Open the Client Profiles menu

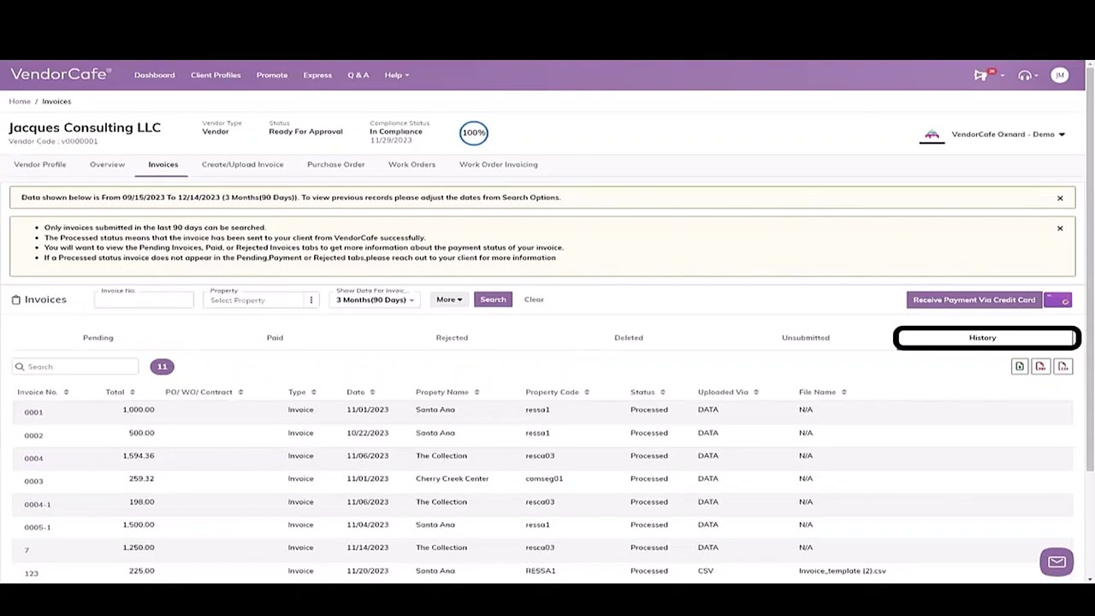[216, 75]
